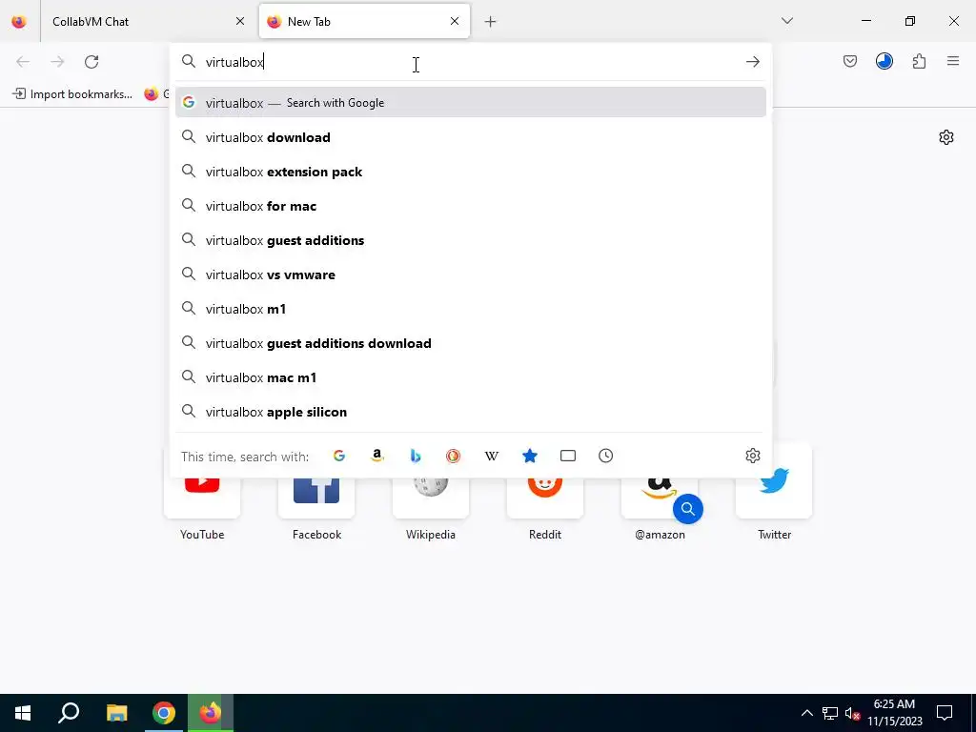Launch Google Chrome from the taskbar

coord(164,713)
